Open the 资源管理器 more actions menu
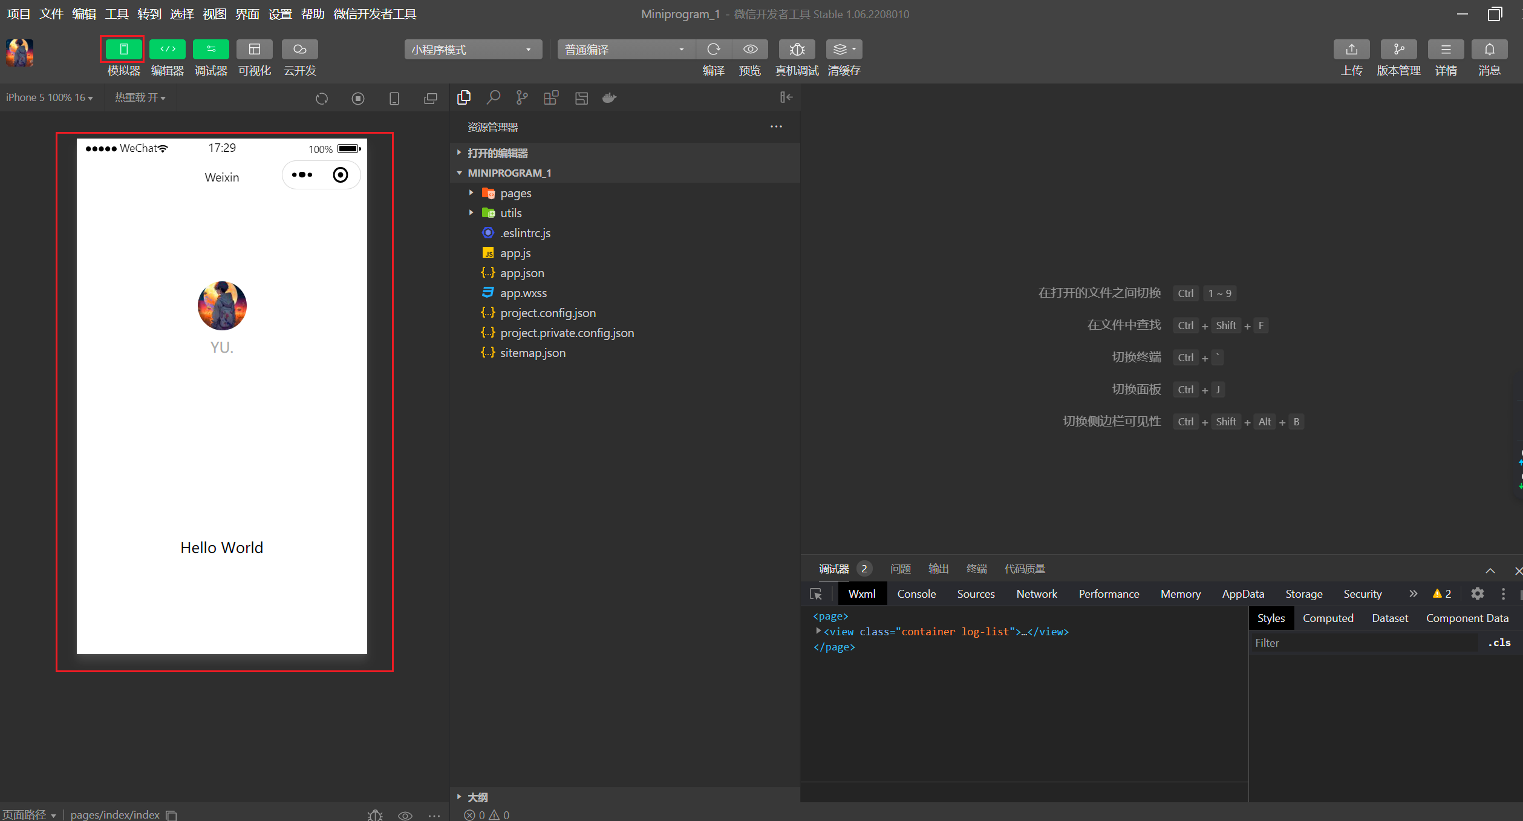1523x821 pixels. (x=776, y=126)
